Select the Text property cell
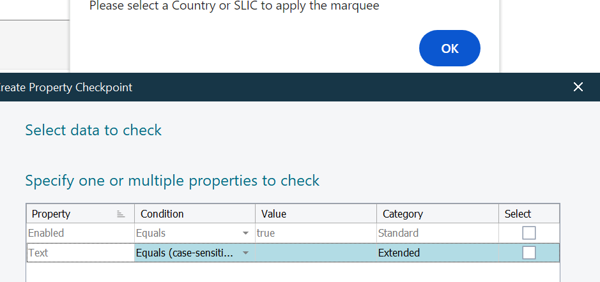600x282 pixels. click(80, 253)
